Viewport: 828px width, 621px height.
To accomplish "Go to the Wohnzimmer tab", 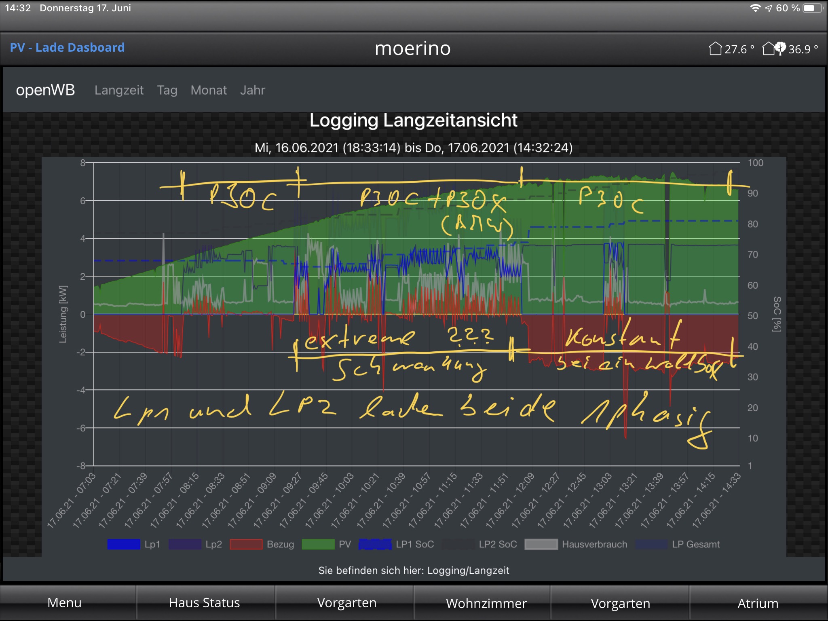I will click(486, 603).
